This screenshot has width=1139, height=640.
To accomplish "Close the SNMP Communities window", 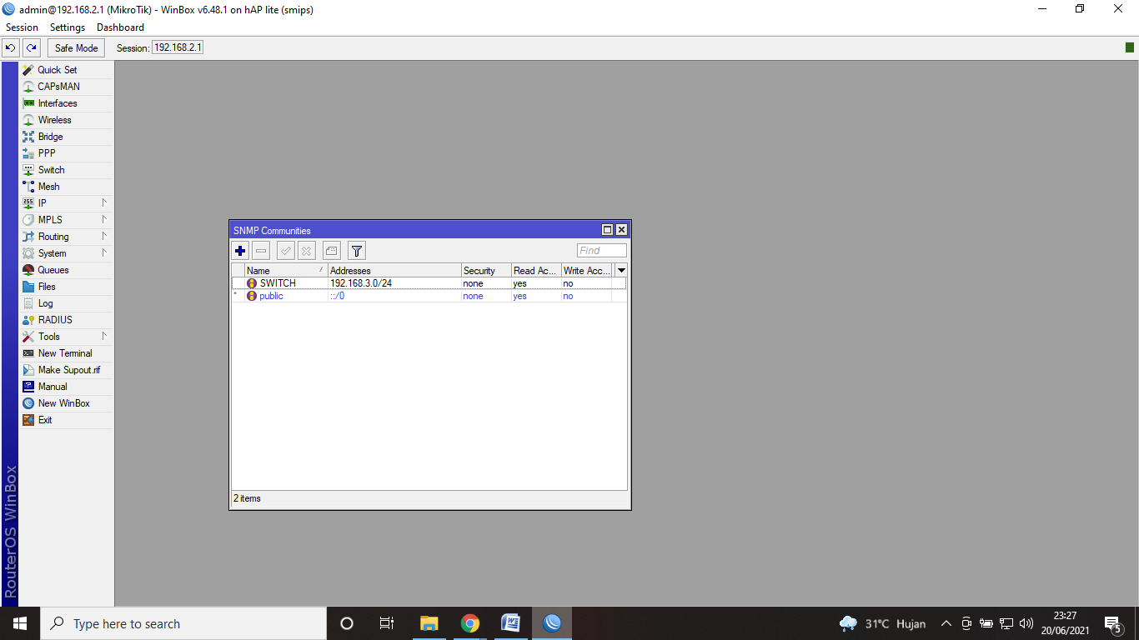I will 621,230.
